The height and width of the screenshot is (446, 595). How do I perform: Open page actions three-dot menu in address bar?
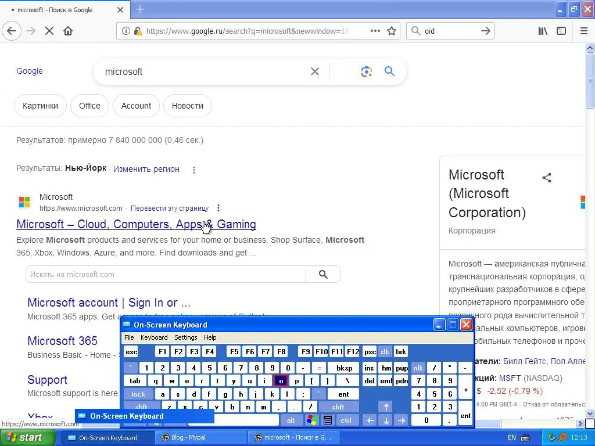point(375,31)
